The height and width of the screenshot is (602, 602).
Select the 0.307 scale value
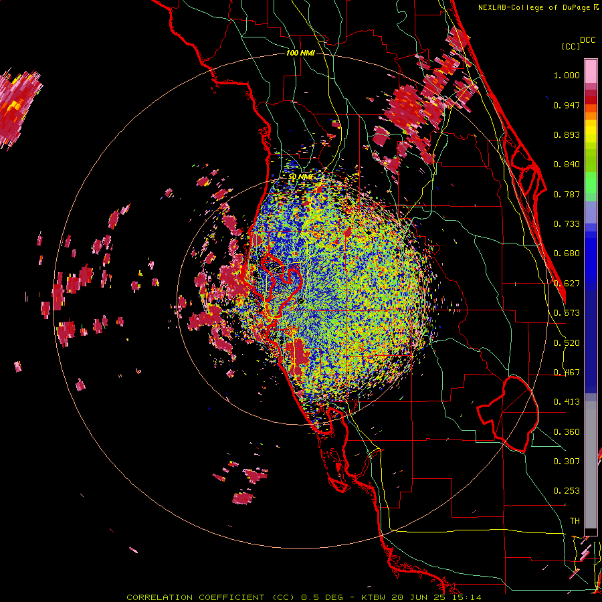567,462
